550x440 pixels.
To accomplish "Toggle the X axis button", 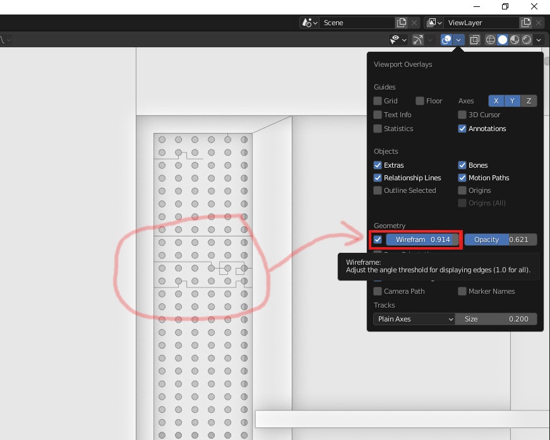I will [x=496, y=101].
